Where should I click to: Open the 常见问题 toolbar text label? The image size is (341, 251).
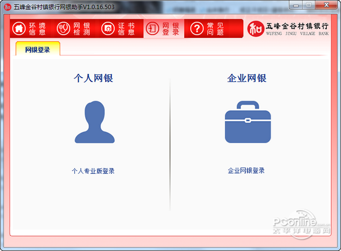coord(215,29)
